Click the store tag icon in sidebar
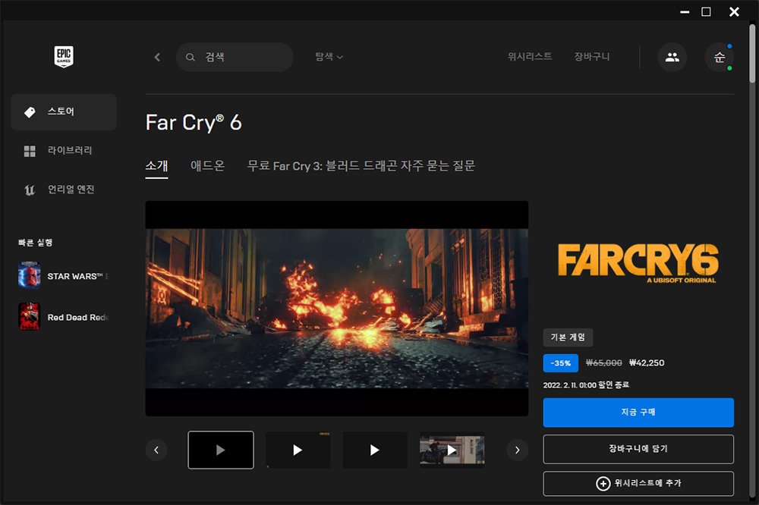Viewport: 759px width, 505px height. click(x=30, y=112)
